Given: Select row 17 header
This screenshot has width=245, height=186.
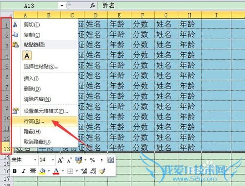Looking at the screenshot, I should click(x=6, y=179).
